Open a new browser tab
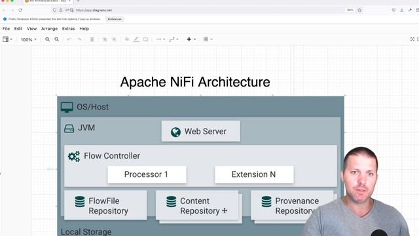Screen dimensions: 419x236 [x=78, y=1]
